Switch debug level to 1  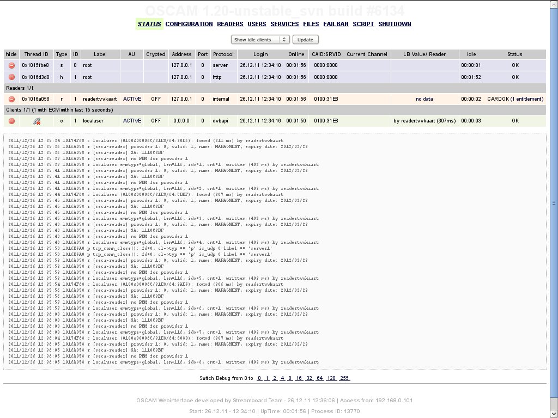pos(267,378)
